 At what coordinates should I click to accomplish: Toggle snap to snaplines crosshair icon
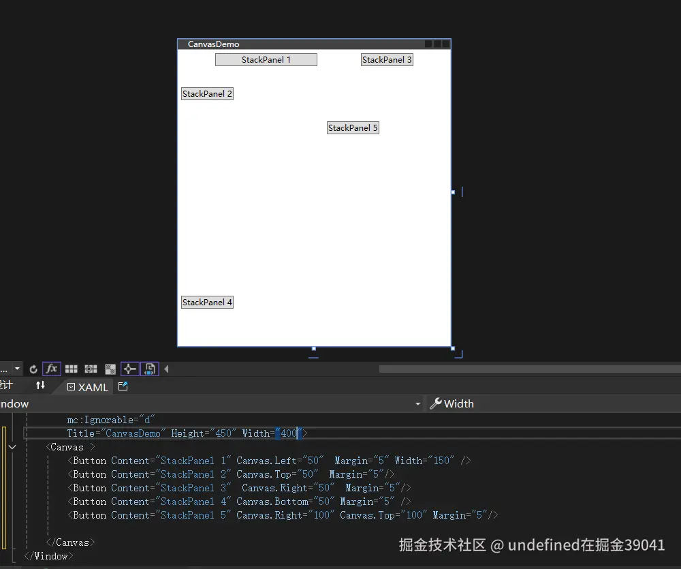point(130,369)
